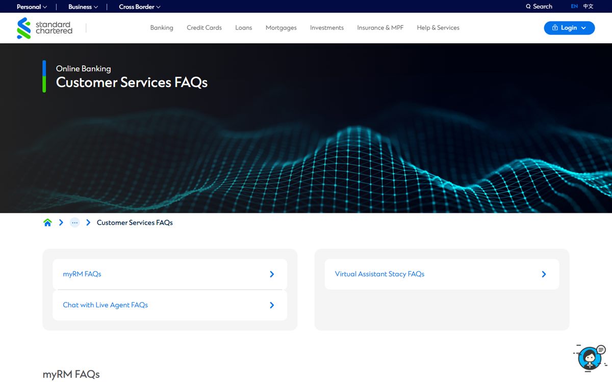Click the Online Banking hero subtitle
Screen dimensions: 612x382
(x=83, y=69)
